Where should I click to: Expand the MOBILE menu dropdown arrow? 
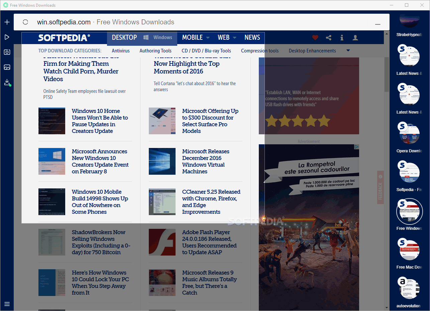(x=208, y=38)
